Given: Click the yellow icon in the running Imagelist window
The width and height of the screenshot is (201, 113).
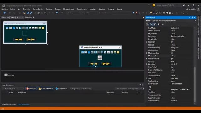Looking at the screenshot, I should (x=118, y=52).
